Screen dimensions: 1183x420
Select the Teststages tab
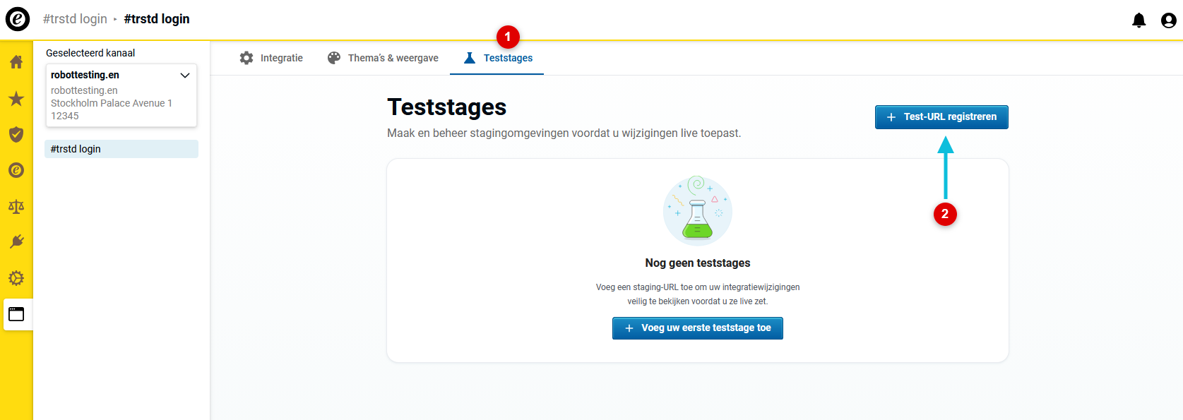497,58
